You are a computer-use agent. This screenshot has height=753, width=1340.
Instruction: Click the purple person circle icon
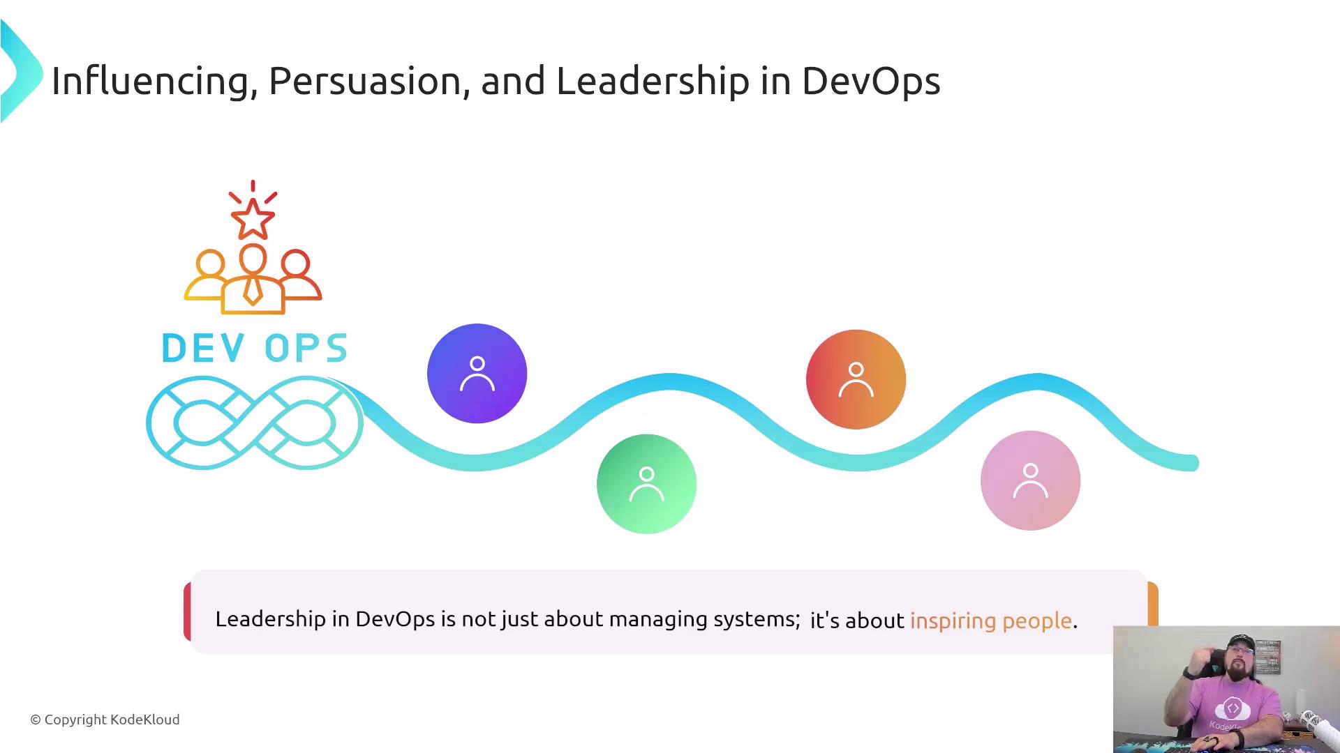477,374
